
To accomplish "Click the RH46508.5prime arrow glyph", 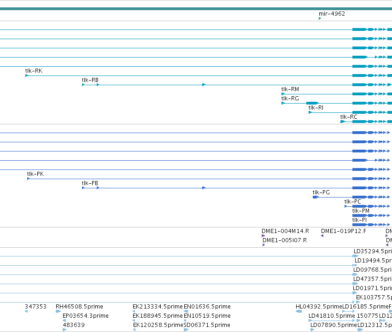I will tap(58, 311).
